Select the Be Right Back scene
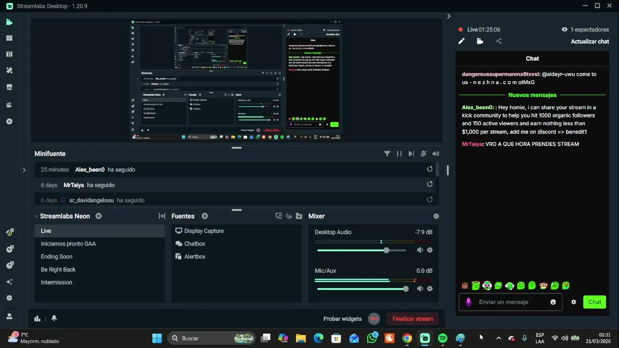619x348 pixels. tap(100, 269)
